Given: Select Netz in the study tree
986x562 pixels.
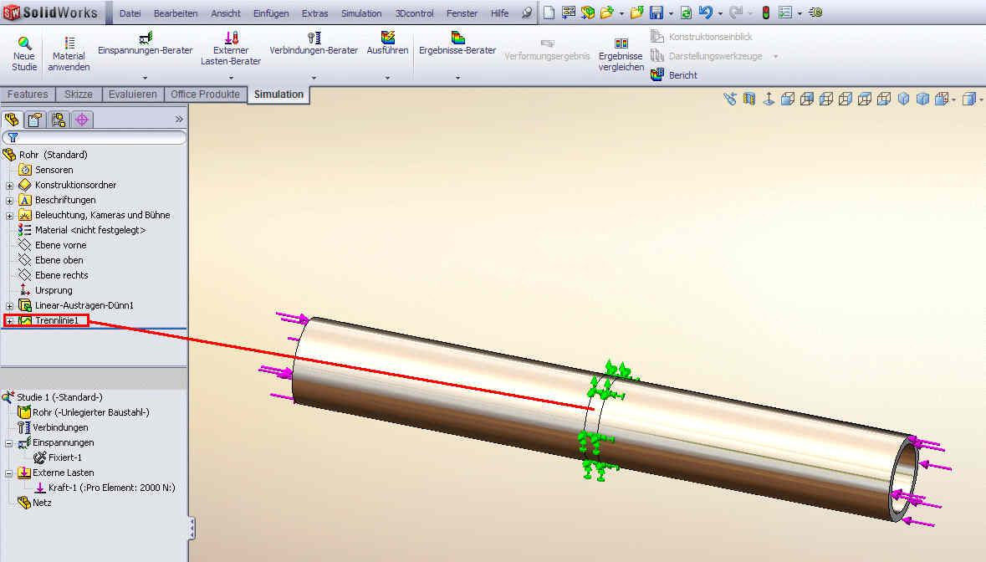Looking at the screenshot, I should click(x=34, y=503).
